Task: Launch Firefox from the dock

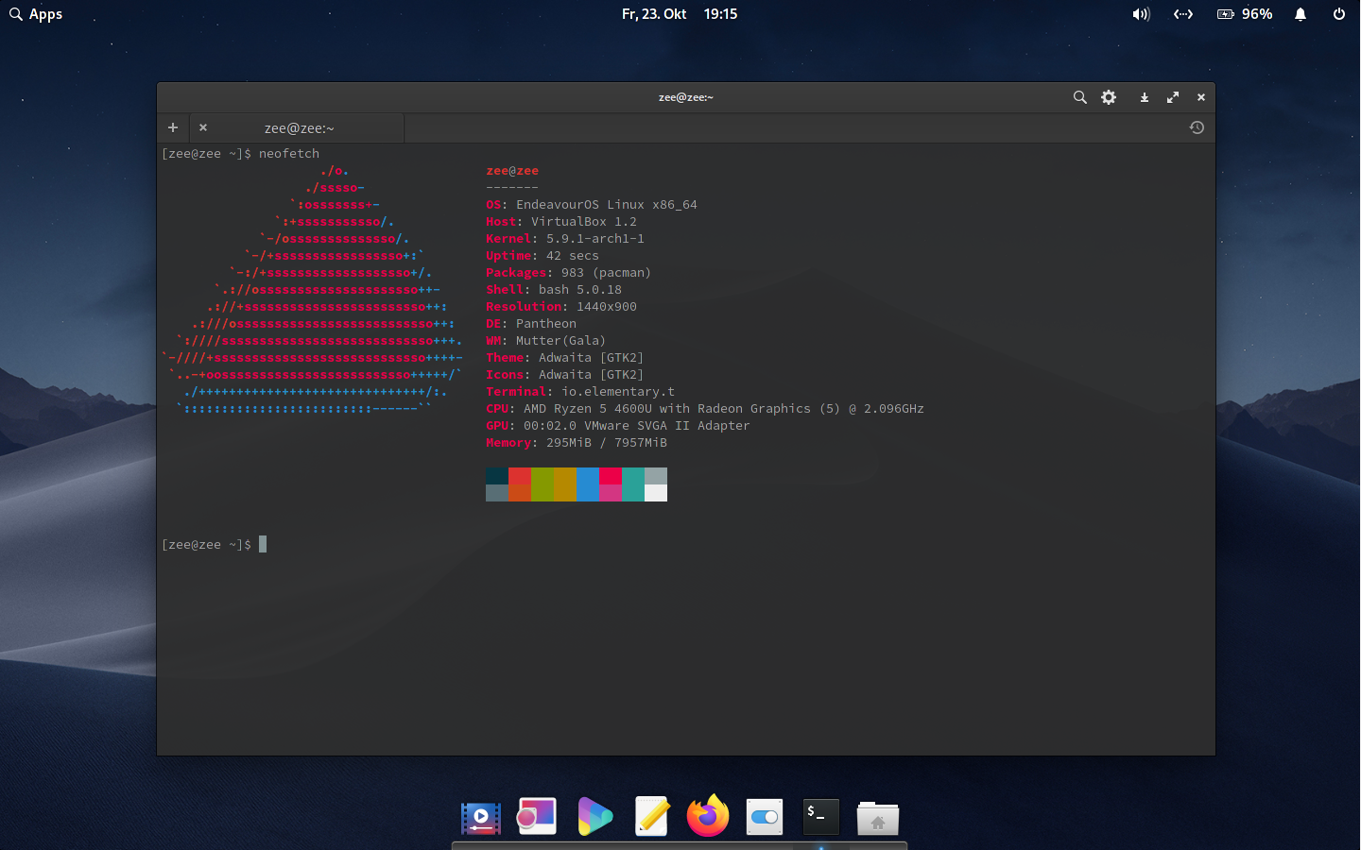Action: point(708,816)
